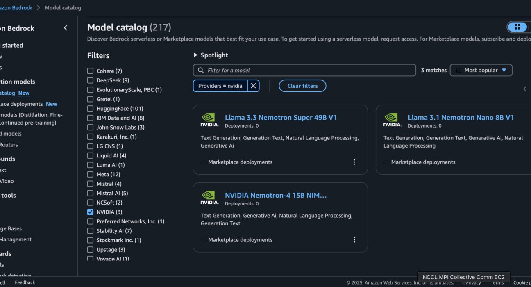The image size is (531, 287).
Task: Collapse the Bedrock sidebar with chevron
Action: coord(66,28)
